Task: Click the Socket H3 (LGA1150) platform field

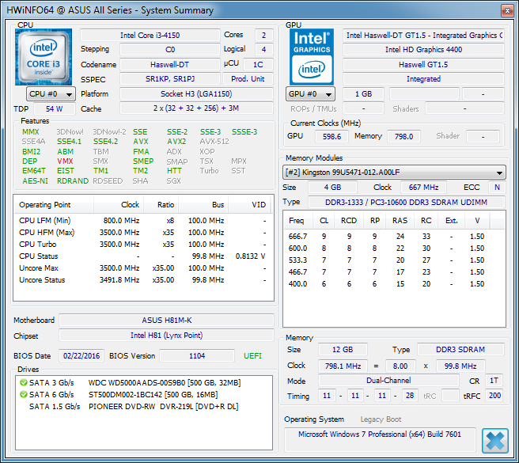Action: [x=196, y=94]
